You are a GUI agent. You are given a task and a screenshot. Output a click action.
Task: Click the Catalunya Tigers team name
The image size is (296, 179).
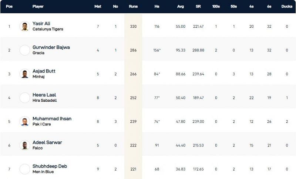pos(48,29)
